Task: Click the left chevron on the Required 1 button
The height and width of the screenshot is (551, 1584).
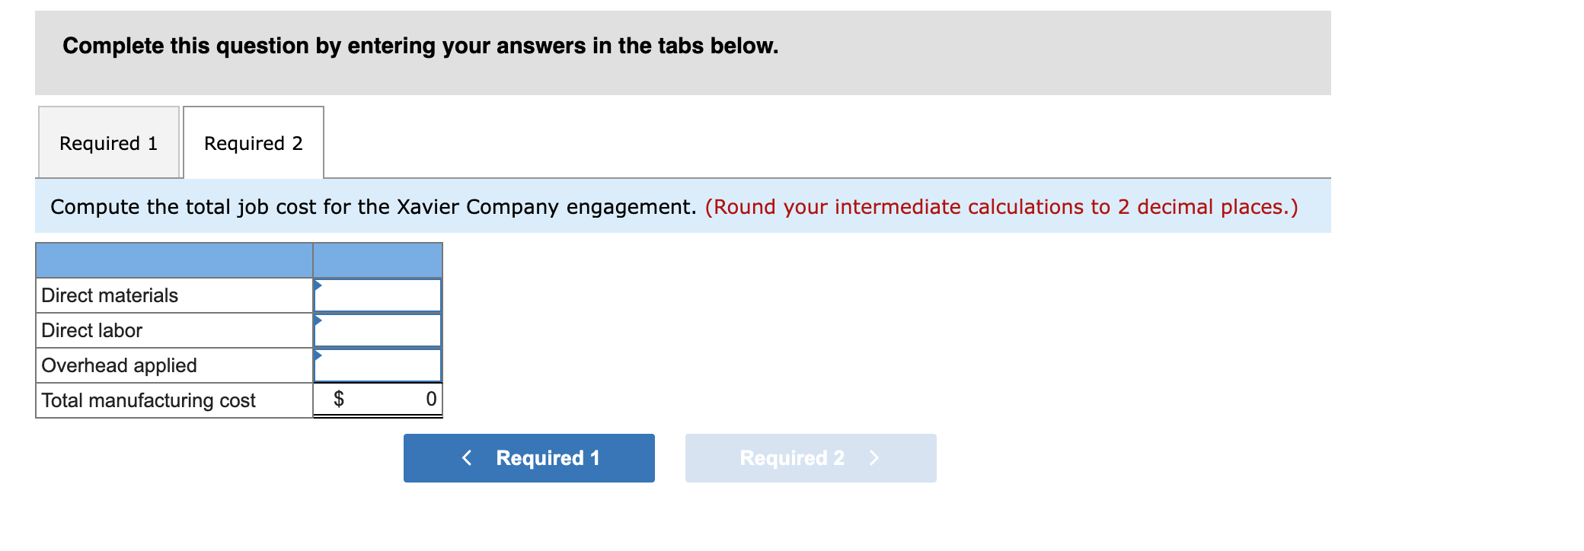Action: pyautogui.click(x=467, y=457)
